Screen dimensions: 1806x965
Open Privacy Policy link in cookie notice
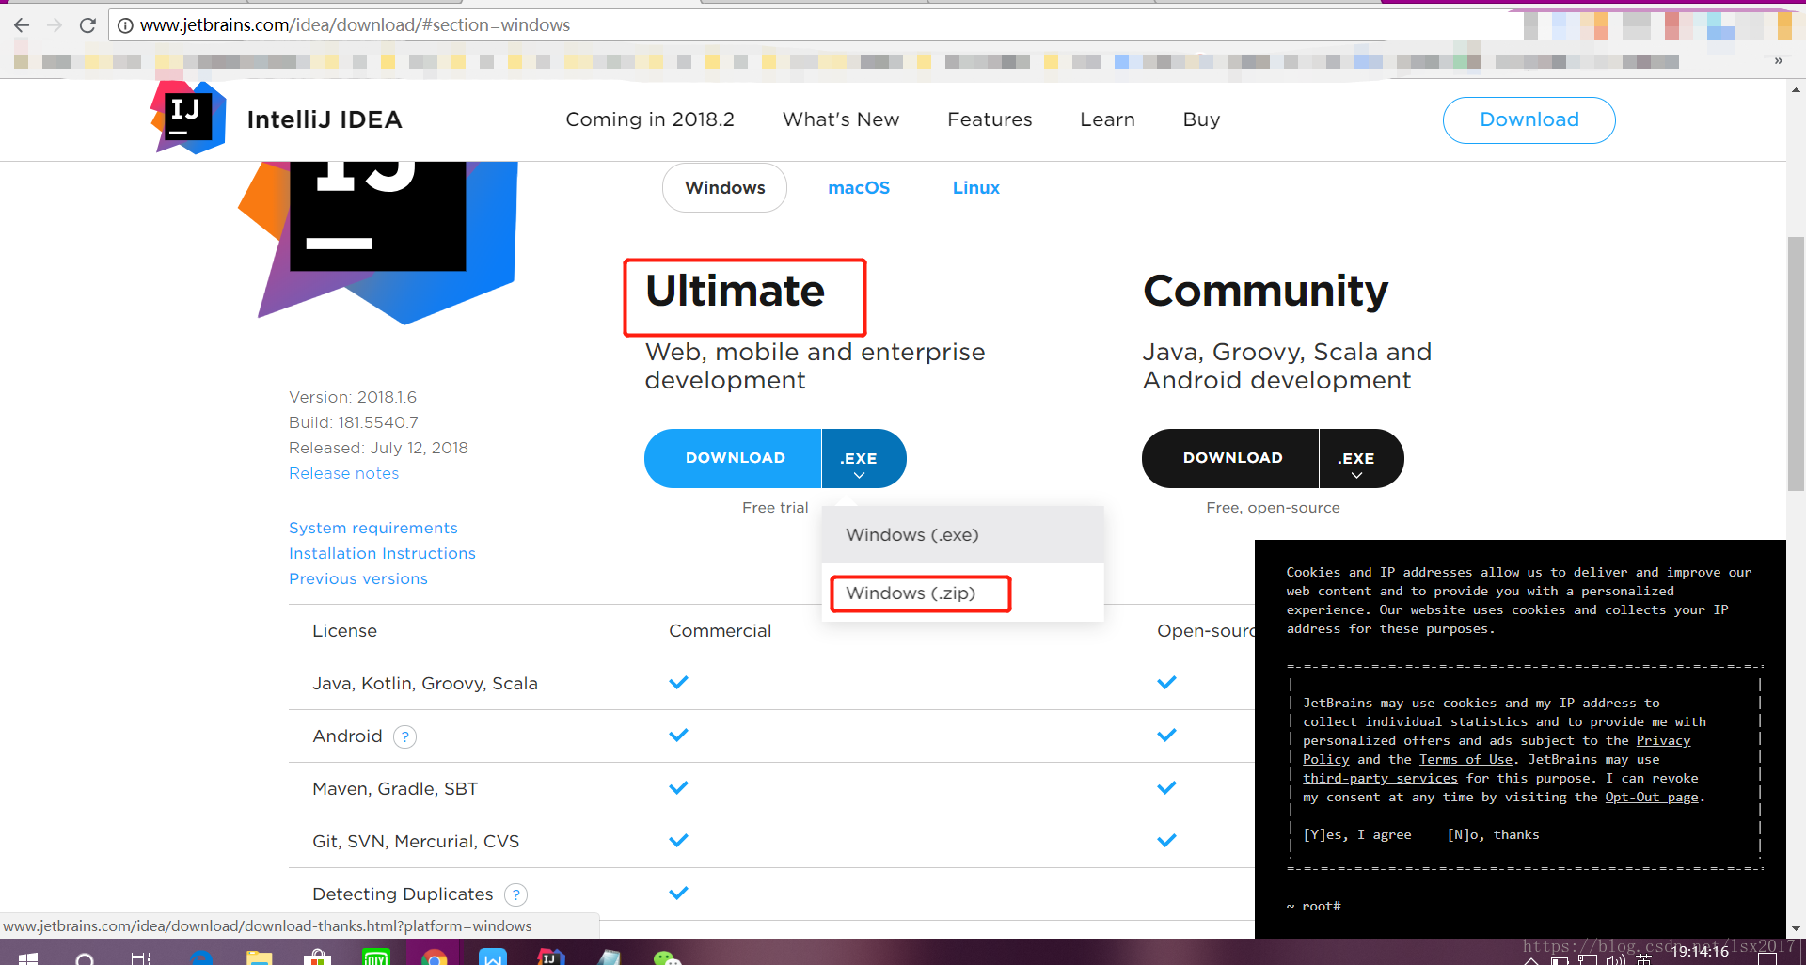click(x=1663, y=741)
